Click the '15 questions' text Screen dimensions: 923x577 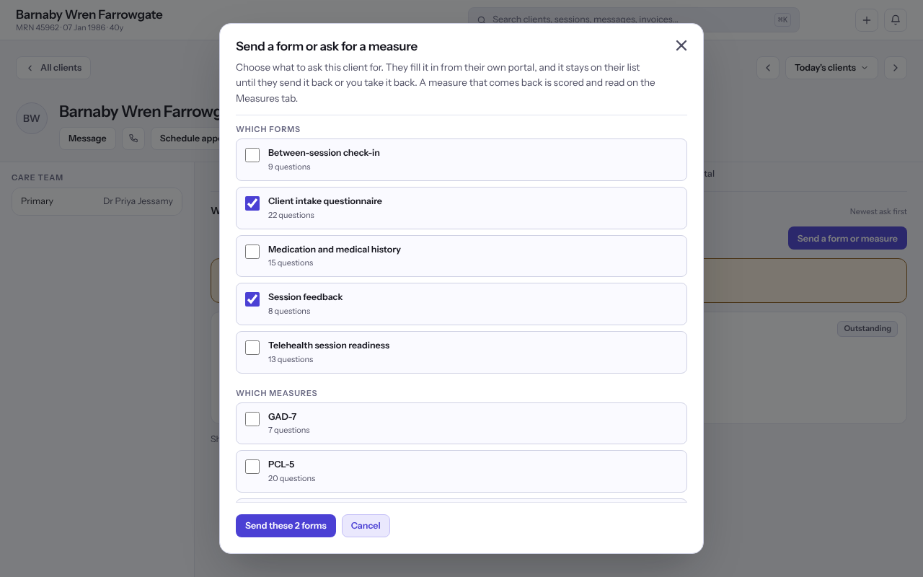pos(291,263)
